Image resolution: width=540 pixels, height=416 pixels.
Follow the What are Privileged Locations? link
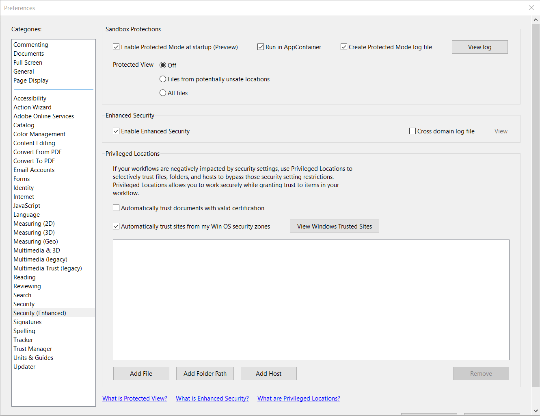tap(298, 398)
